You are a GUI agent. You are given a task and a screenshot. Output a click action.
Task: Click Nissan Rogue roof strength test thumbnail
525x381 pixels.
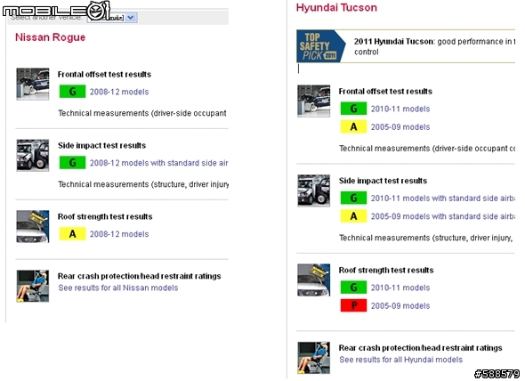(33, 226)
